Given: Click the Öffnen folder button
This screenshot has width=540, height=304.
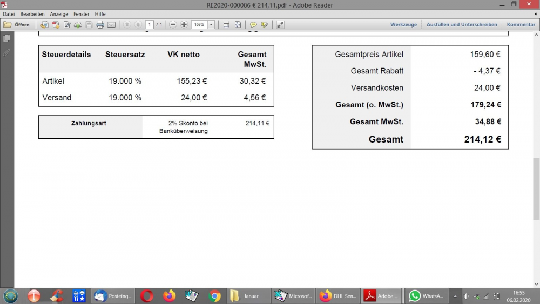Looking at the screenshot, I should point(17,24).
